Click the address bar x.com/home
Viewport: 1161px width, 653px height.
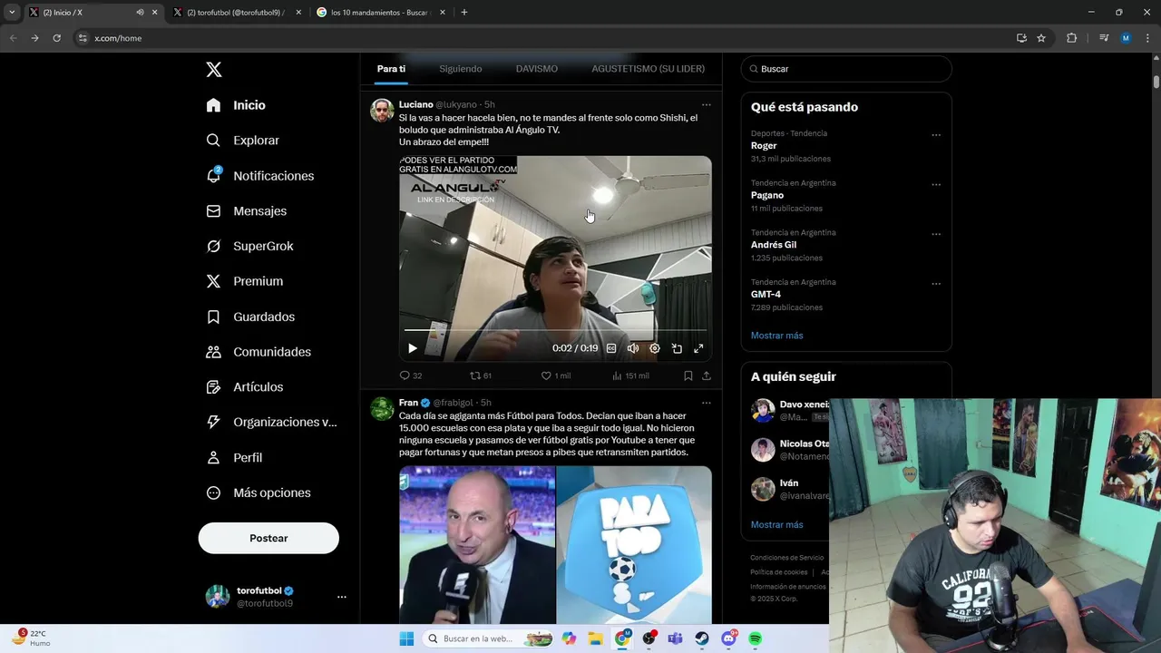point(544,38)
